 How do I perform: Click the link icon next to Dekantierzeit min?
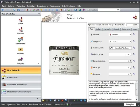134,61
